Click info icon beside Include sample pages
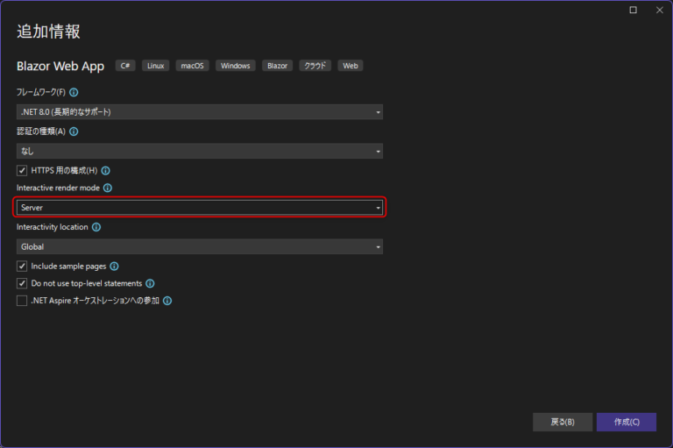This screenshot has width=673, height=448. (115, 266)
